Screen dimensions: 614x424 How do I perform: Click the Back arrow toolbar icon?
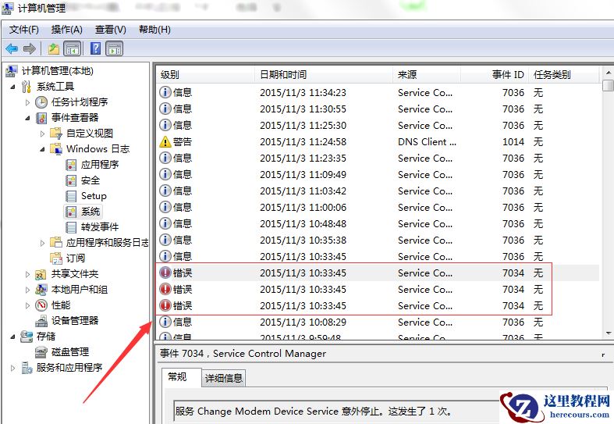click(12, 49)
